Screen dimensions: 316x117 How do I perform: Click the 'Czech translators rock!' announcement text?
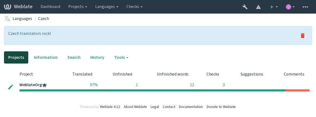click(x=30, y=33)
